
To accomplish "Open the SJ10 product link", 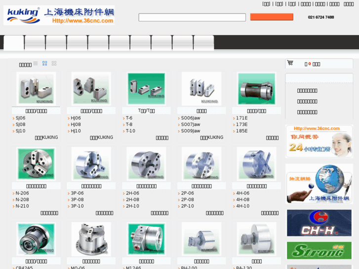I will click(20, 131).
